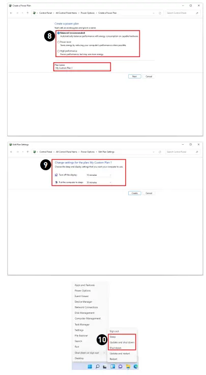Go back in Create a Power Plan window

pyautogui.click(x=11, y=13)
